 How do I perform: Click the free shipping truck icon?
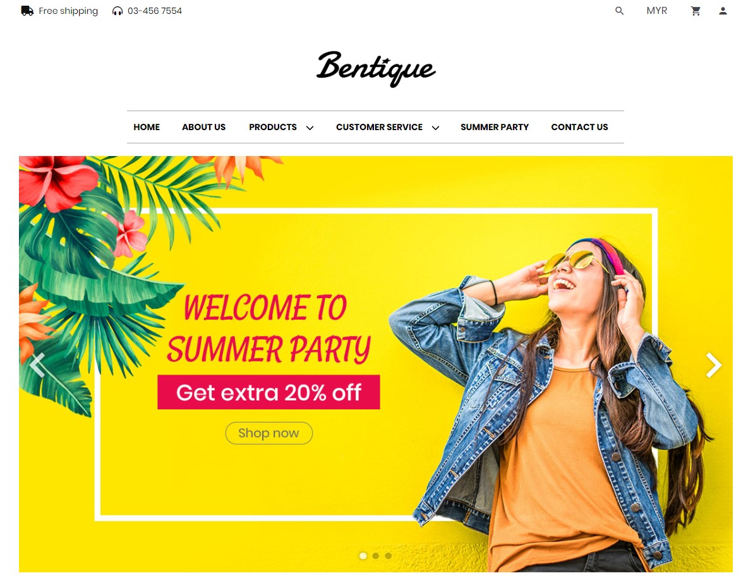[x=27, y=11]
